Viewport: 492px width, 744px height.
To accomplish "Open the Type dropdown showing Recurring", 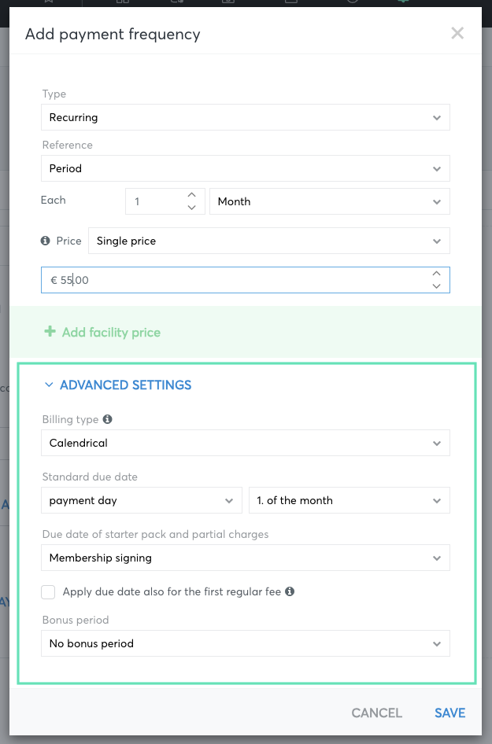I will point(246,117).
